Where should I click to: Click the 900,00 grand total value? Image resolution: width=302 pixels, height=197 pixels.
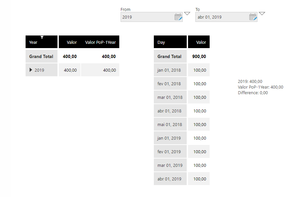(x=199, y=56)
